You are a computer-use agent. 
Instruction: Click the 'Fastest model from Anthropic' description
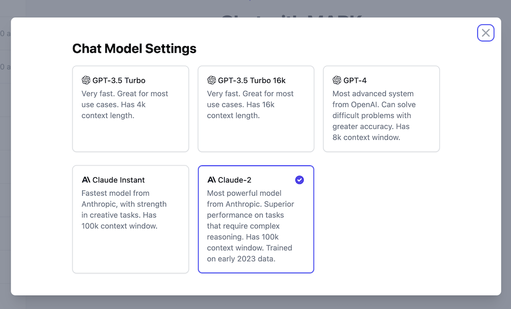point(124,209)
